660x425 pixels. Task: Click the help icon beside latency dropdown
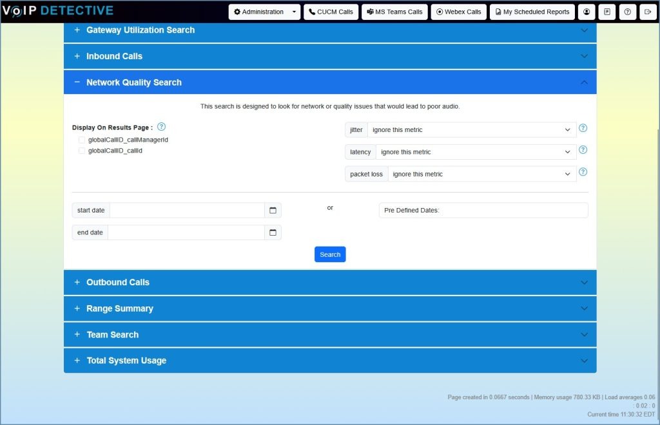click(583, 150)
